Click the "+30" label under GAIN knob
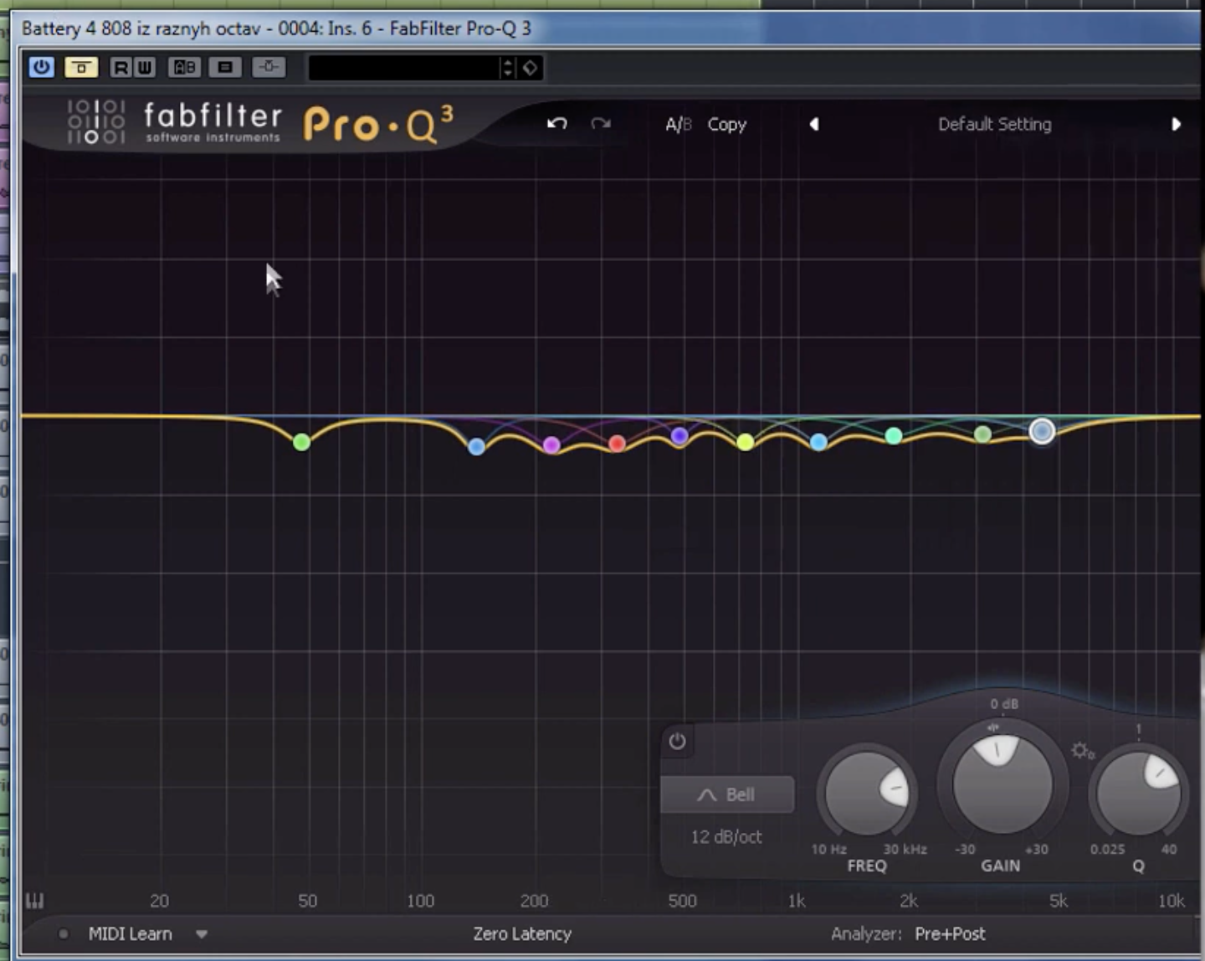This screenshot has height=961, width=1205. 1037,849
